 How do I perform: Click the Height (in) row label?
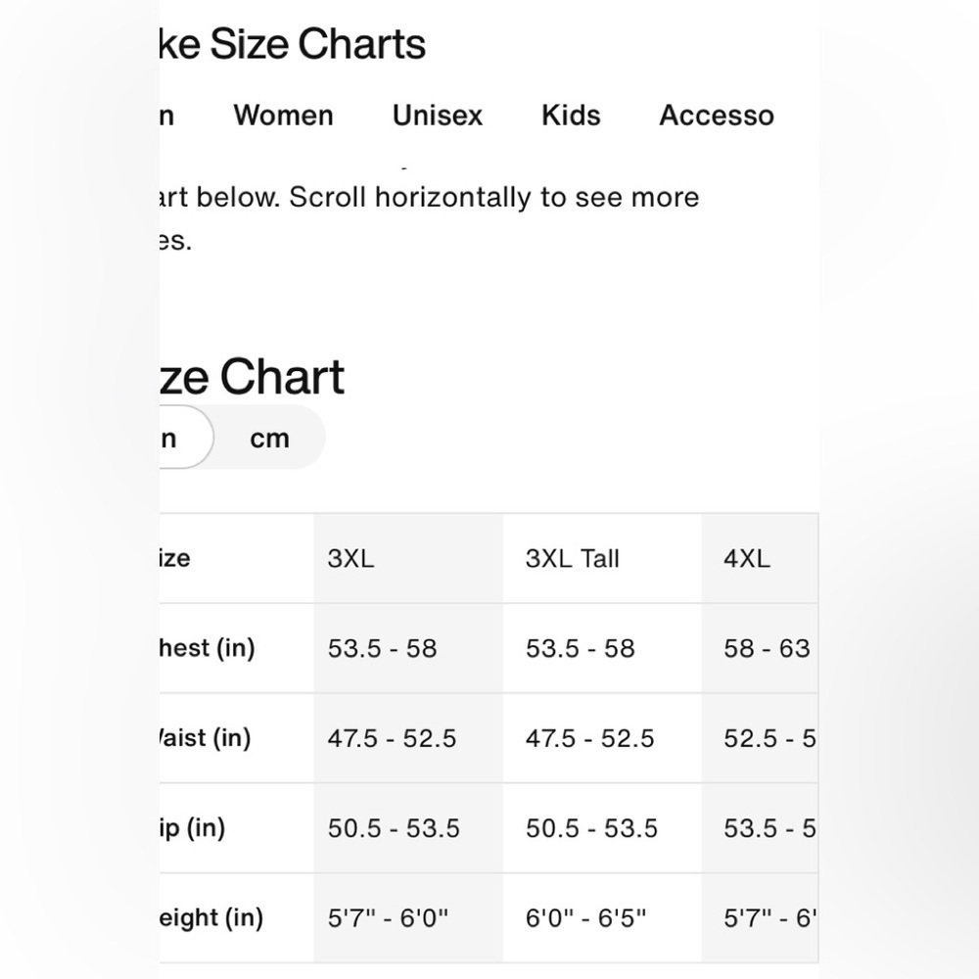coord(211,918)
